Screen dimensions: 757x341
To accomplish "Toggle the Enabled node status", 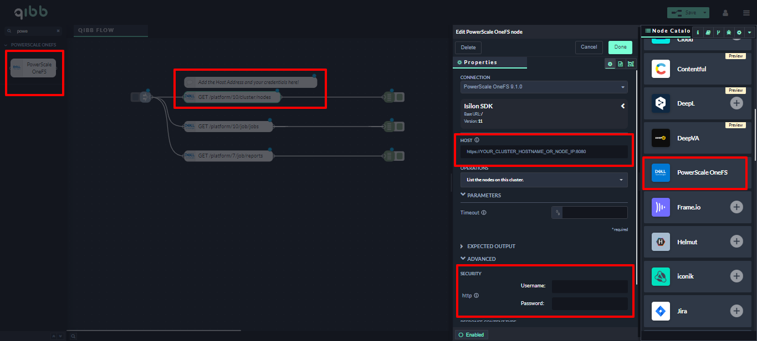I will click(471, 335).
